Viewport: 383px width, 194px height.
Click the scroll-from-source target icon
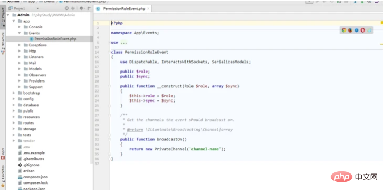[66, 8]
